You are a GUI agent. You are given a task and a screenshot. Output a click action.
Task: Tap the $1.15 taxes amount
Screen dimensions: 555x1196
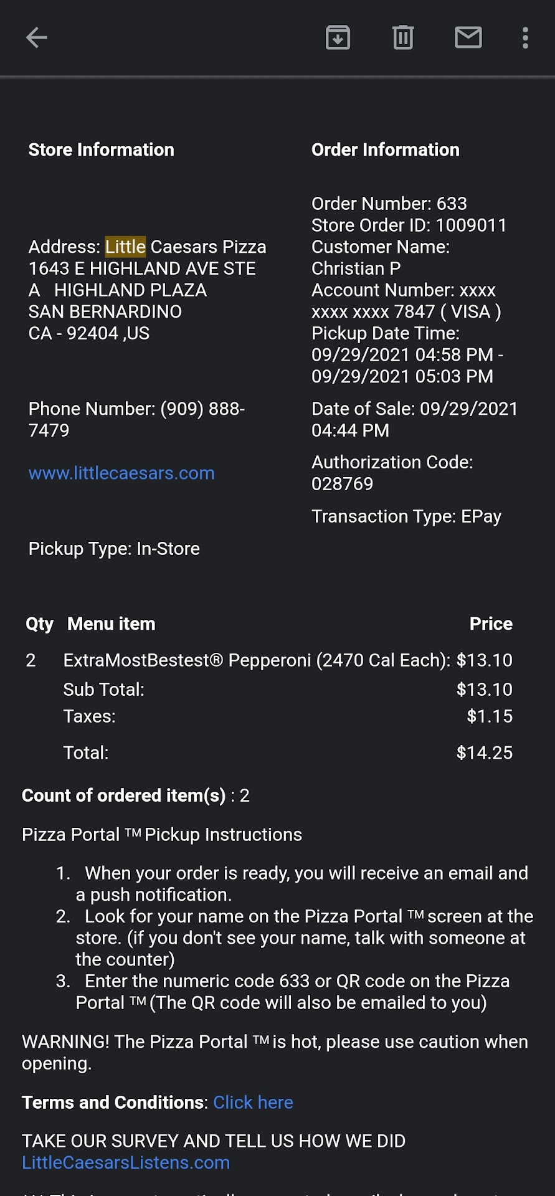(x=490, y=716)
